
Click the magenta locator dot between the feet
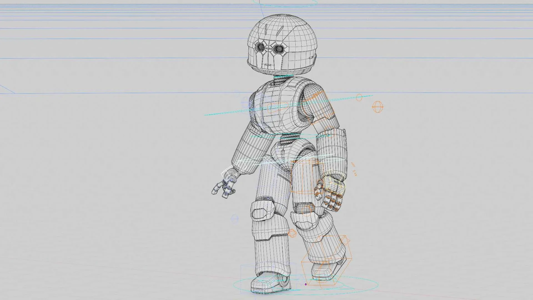point(306,284)
